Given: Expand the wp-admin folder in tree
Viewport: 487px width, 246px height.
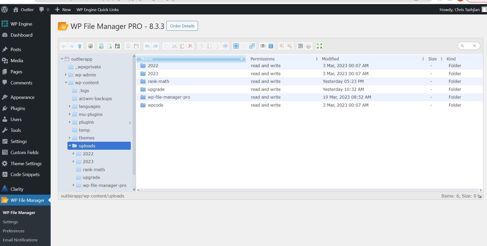Looking at the screenshot, I should [x=66, y=75].
